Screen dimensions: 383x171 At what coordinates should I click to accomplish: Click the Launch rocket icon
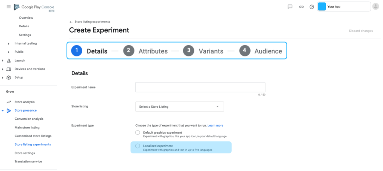(9, 61)
